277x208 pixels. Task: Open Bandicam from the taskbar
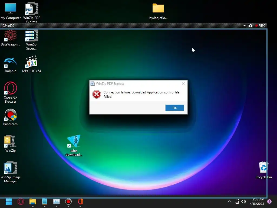coord(68,201)
